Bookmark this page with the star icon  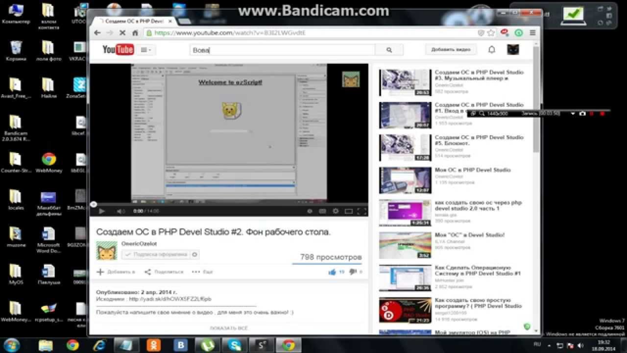tap(491, 33)
